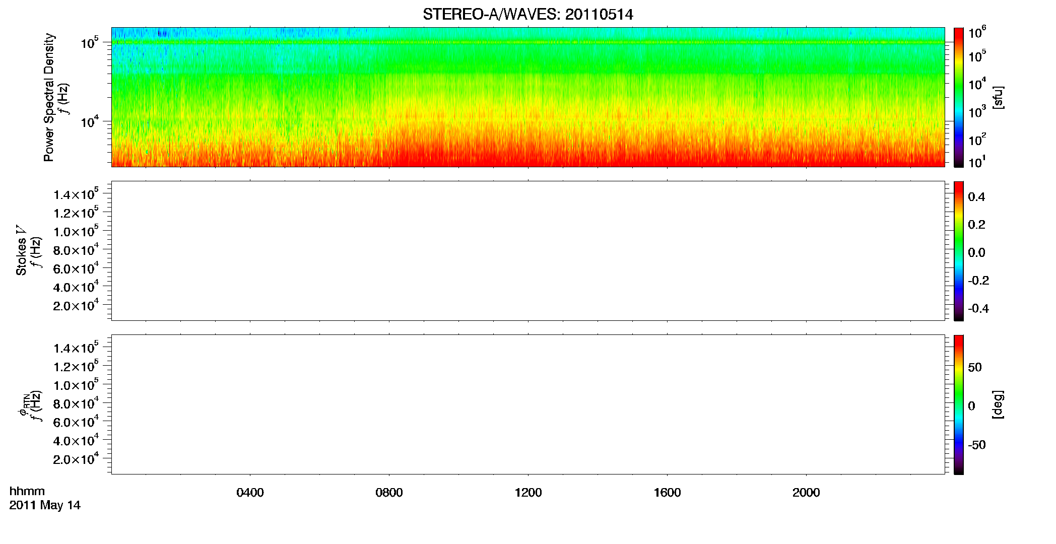Click the 2000 time axis label
This screenshot has width=1056, height=544.
click(x=806, y=493)
